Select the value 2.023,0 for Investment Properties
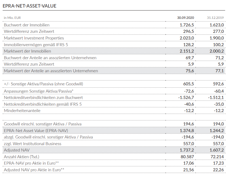227x177 pixels. click(187, 38)
